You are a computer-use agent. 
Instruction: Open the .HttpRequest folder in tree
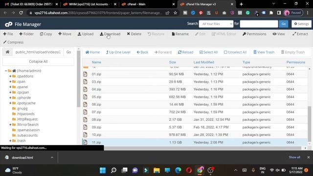27,119
